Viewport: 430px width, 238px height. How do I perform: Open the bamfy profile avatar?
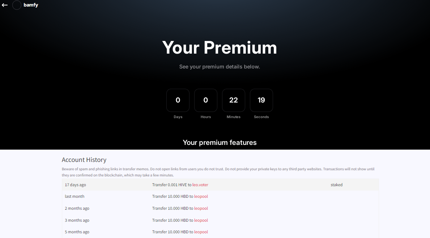click(x=17, y=5)
